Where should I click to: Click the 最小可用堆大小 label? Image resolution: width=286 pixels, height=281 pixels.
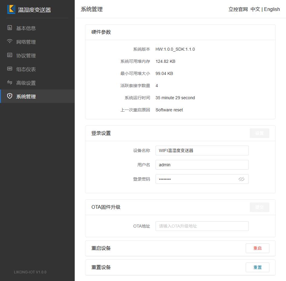pyautogui.click(x=135, y=73)
